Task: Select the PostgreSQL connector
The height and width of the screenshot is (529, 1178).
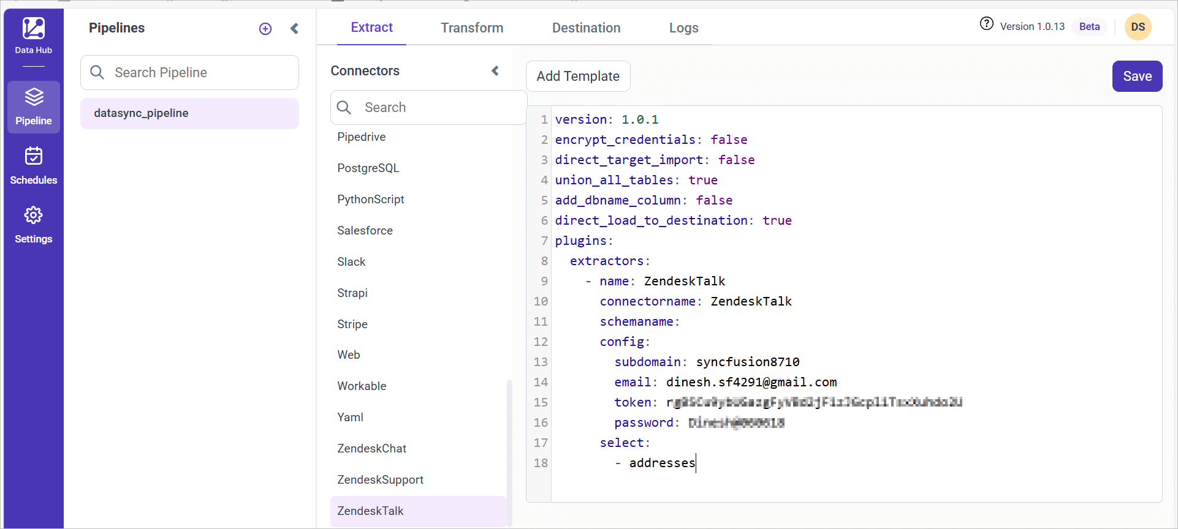Action: pyautogui.click(x=368, y=168)
